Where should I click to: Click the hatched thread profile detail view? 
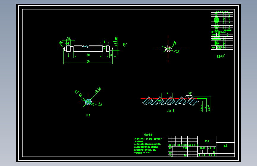(x=170, y=101)
